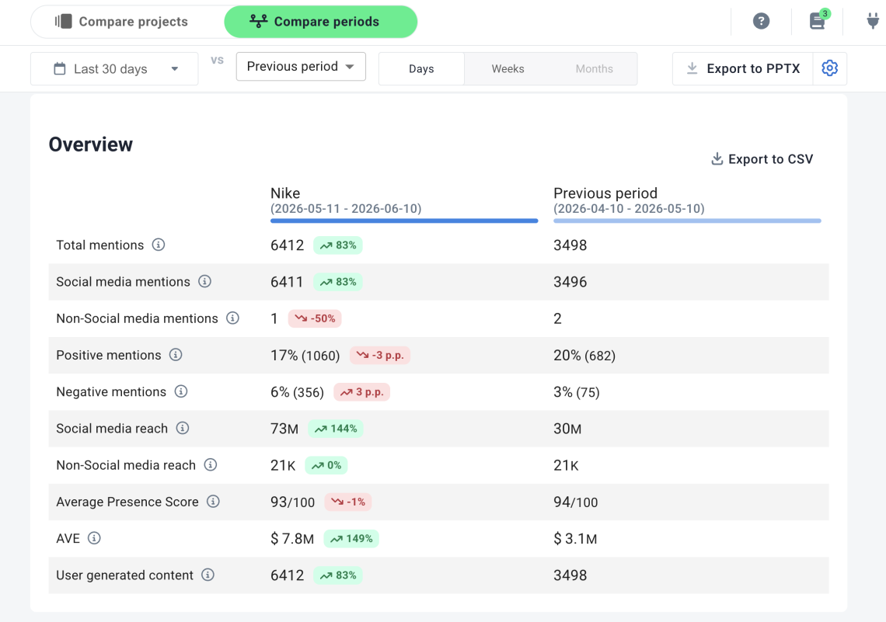Open the Last 30 days date dropdown
The image size is (886, 622).
(114, 69)
